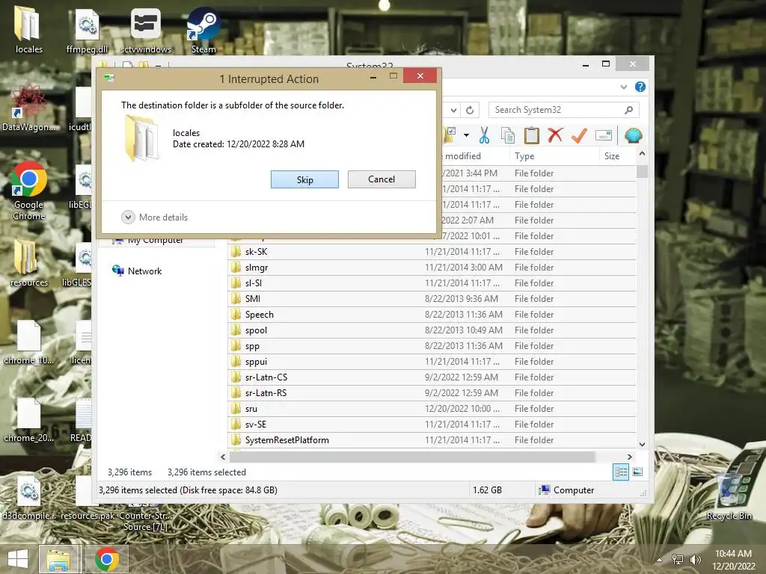Open File Explorer in taskbar

[58, 559]
